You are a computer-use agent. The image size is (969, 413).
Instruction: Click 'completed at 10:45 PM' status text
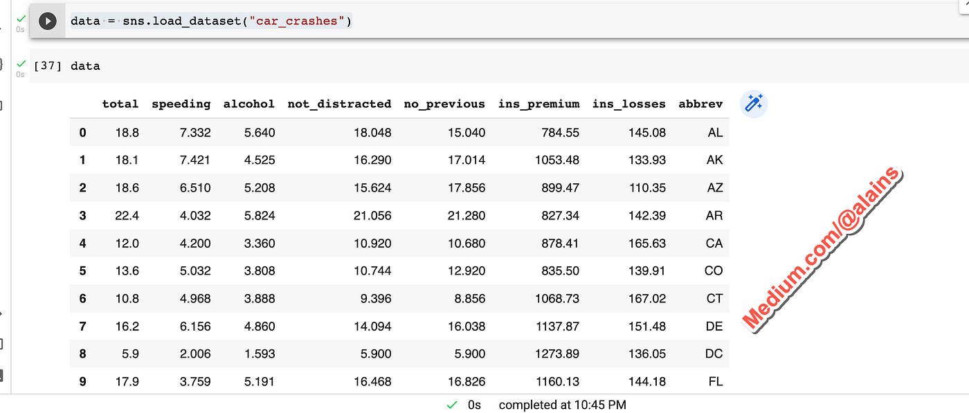tap(562, 405)
